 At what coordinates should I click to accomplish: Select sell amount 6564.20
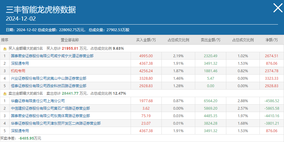(210, 101)
